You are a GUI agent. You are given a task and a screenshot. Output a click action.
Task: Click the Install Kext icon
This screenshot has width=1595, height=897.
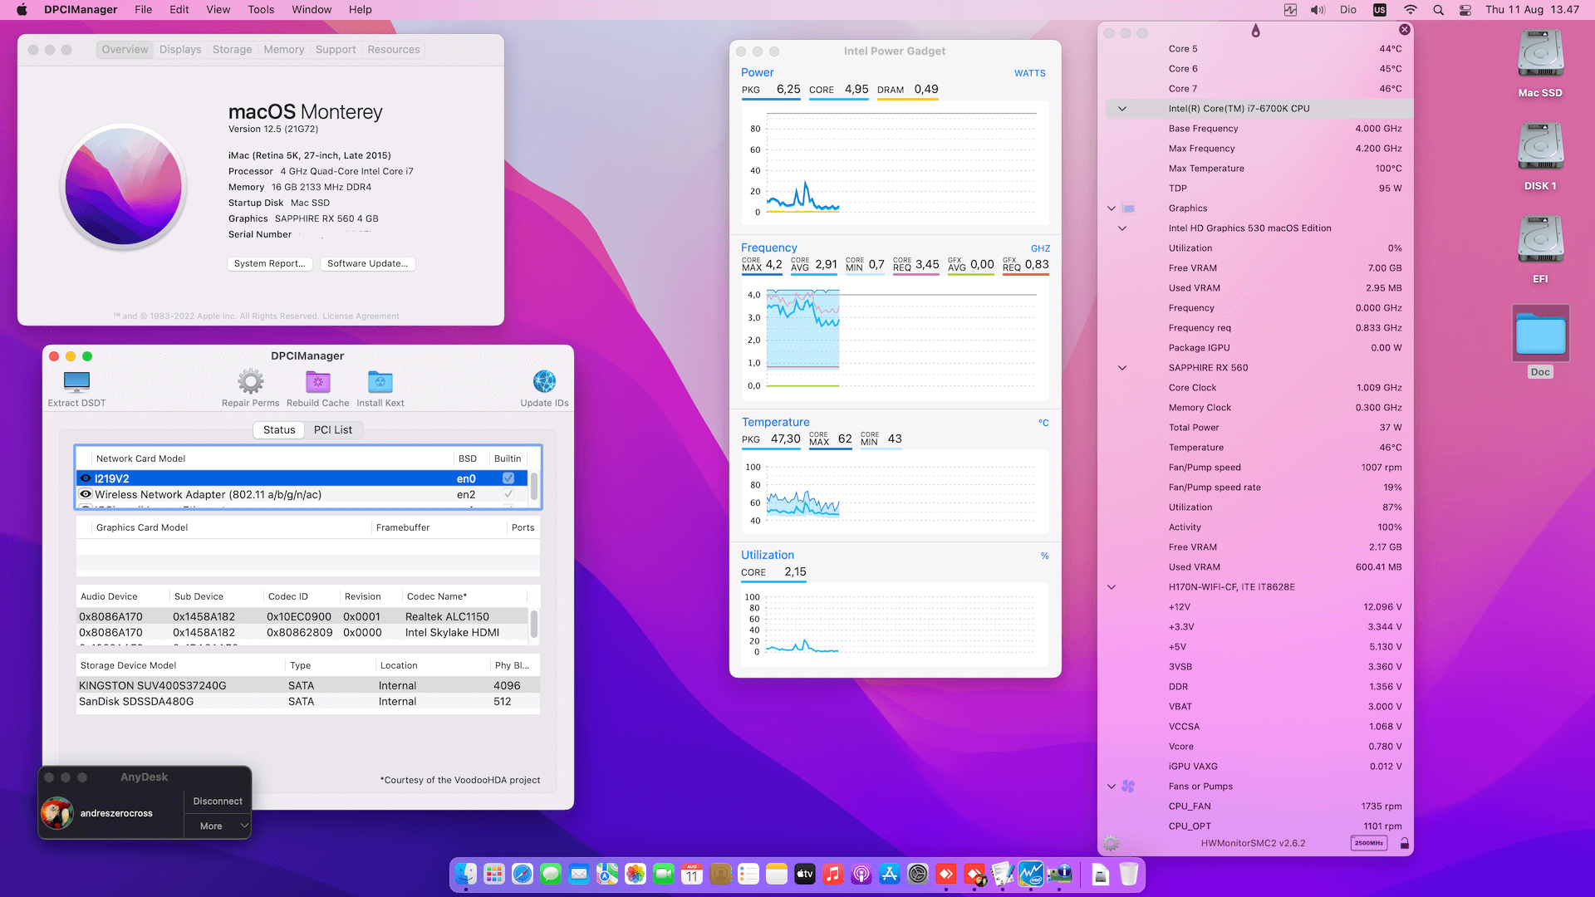380,382
